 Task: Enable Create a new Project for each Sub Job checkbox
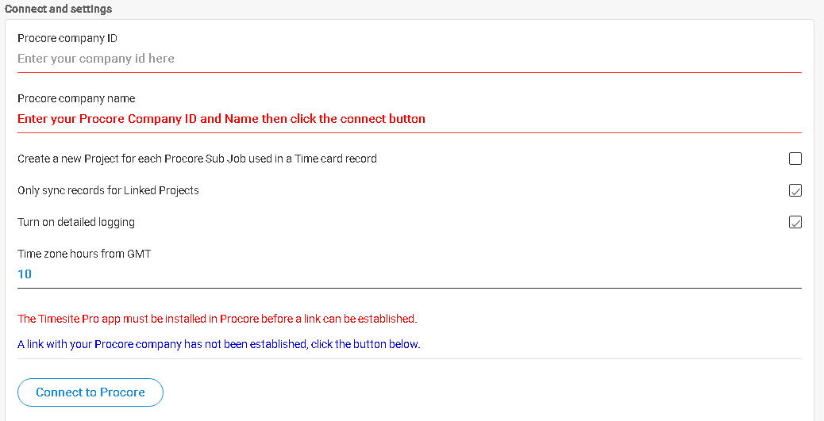(x=795, y=159)
